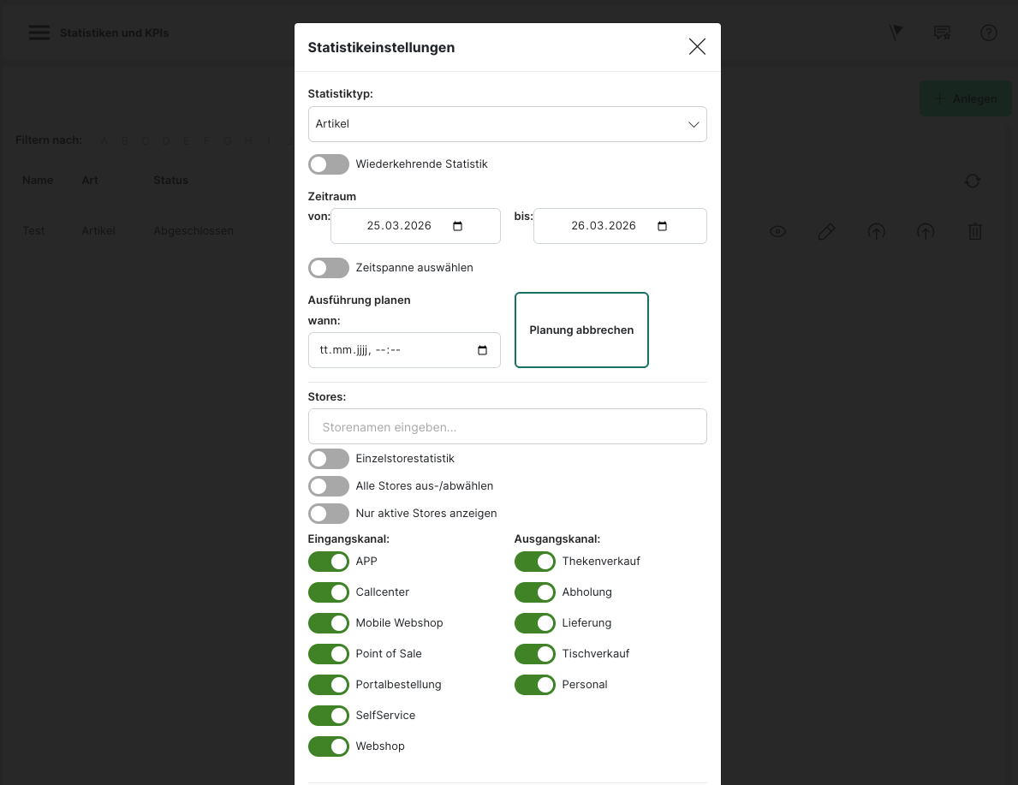Screen dimensions: 1018x785
Task: Turn on Zeitspanne auswählen switch
Action: click(329, 268)
